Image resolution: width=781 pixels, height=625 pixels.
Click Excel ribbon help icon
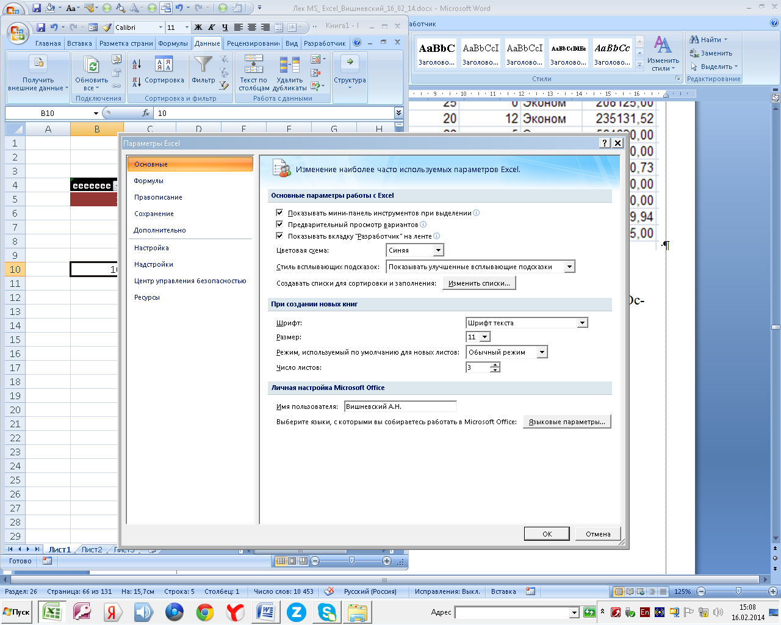tap(357, 43)
